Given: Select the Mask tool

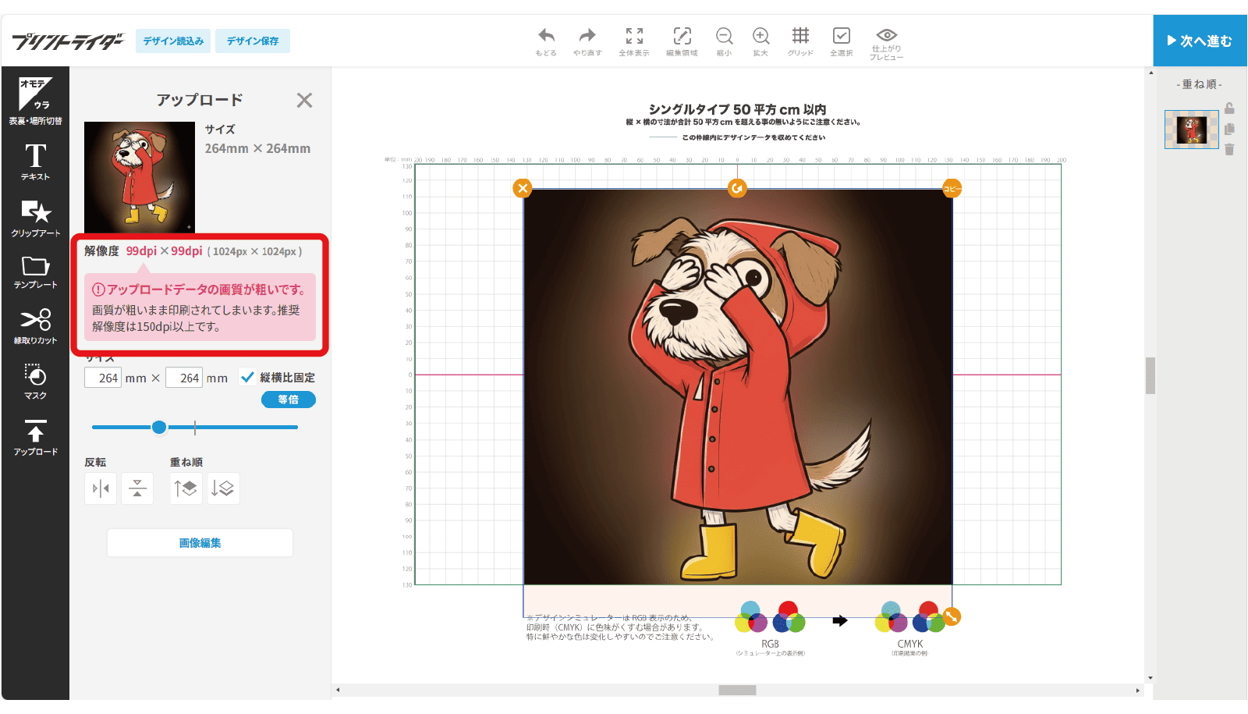Looking at the screenshot, I should tap(35, 382).
